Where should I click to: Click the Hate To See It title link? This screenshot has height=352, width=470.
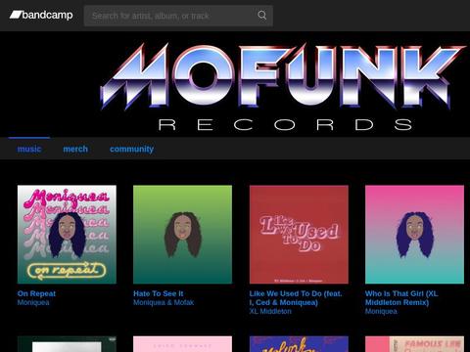(x=159, y=293)
